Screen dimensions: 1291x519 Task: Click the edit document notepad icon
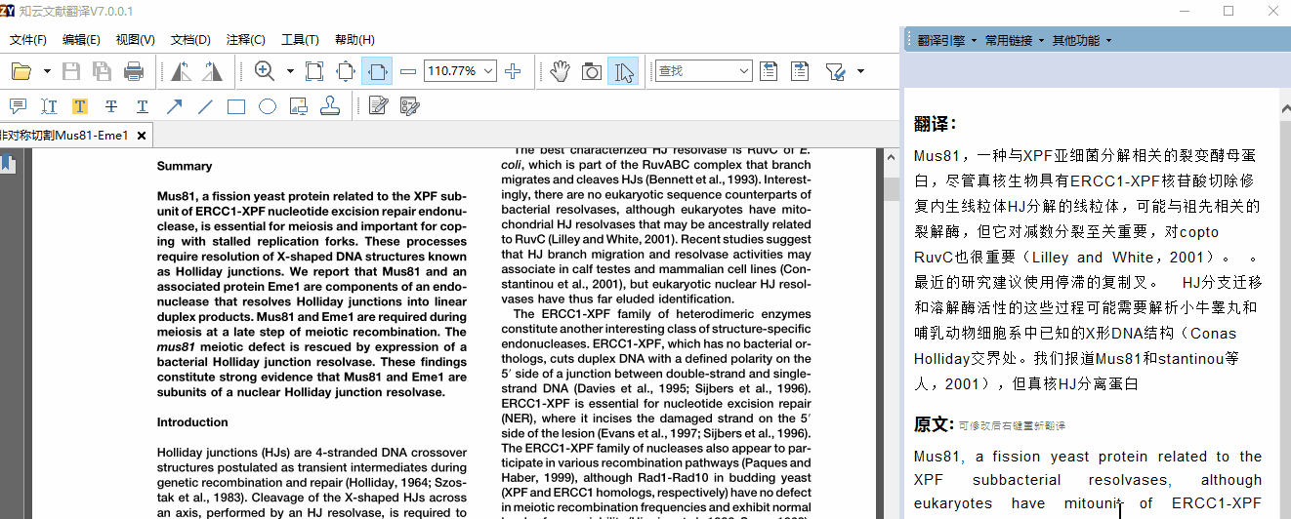pos(378,106)
